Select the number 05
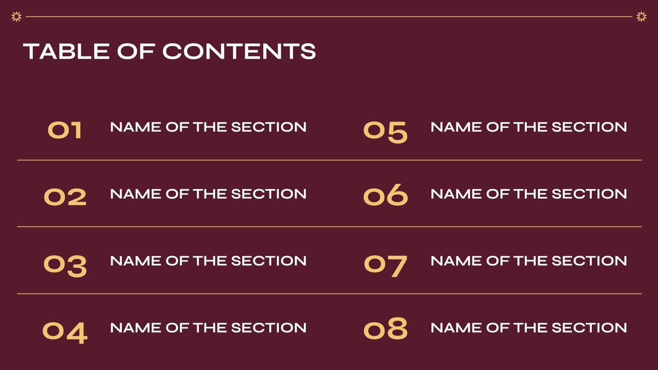The width and height of the screenshot is (658, 370). [385, 132]
